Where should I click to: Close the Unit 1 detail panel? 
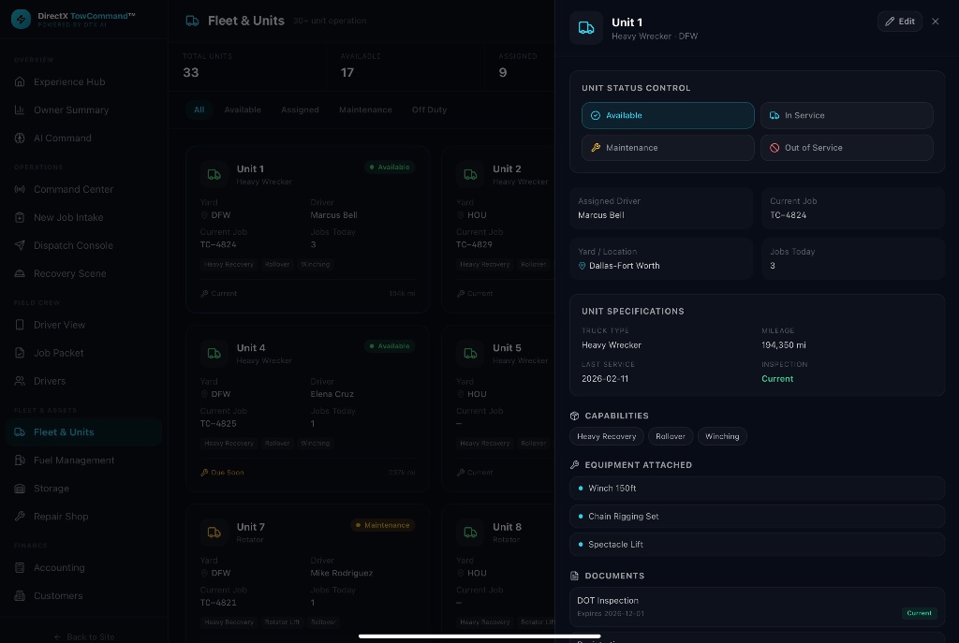point(936,22)
